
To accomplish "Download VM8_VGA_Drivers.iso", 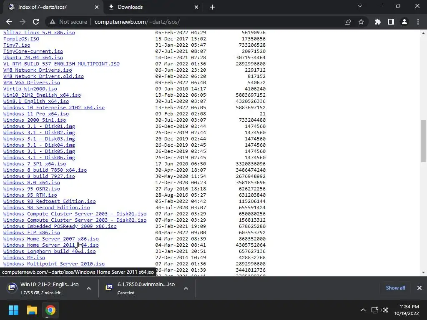I will coord(32,82).
